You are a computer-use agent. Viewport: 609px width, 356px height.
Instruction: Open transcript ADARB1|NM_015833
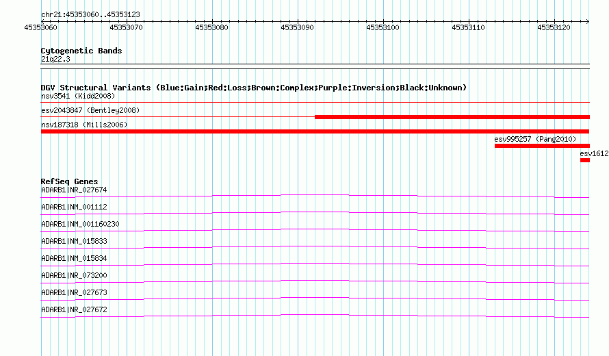[74, 242]
